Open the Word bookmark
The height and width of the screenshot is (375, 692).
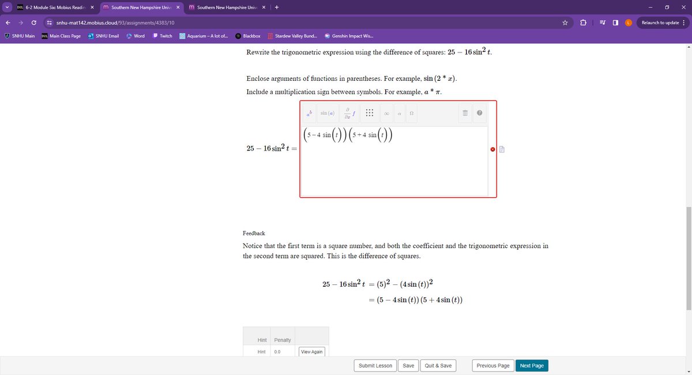point(135,36)
